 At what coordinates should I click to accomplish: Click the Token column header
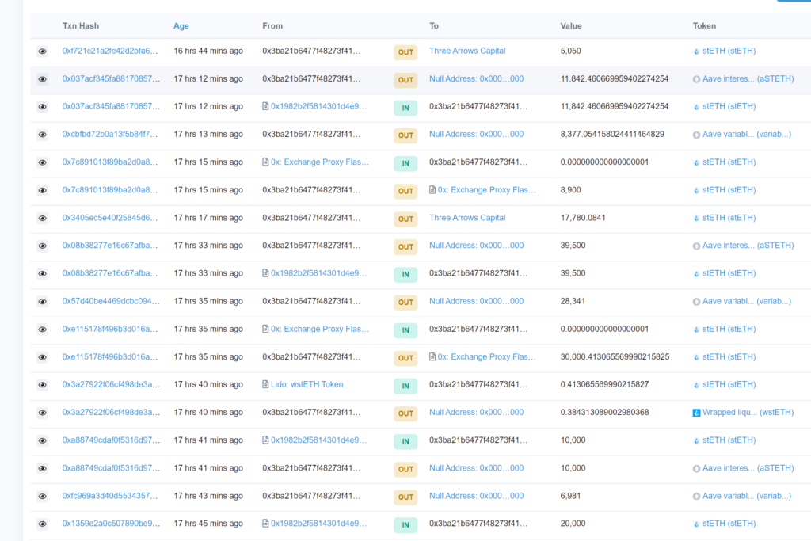click(x=705, y=26)
